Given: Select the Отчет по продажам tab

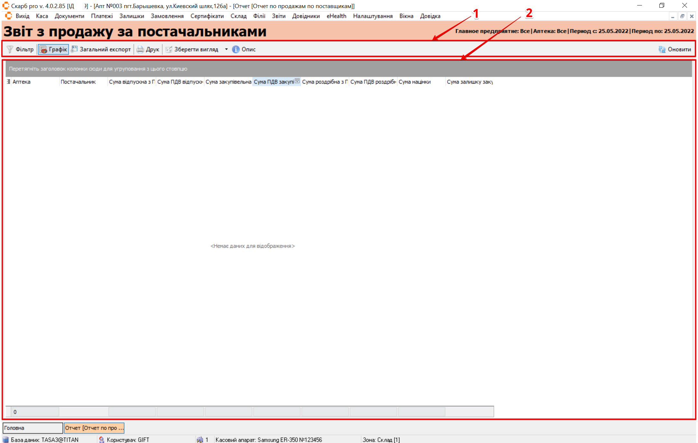Looking at the screenshot, I should (x=94, y=428).
